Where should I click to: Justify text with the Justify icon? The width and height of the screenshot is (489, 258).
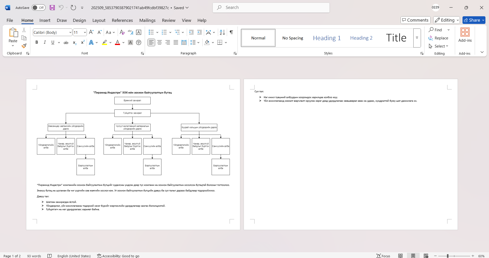176,42
